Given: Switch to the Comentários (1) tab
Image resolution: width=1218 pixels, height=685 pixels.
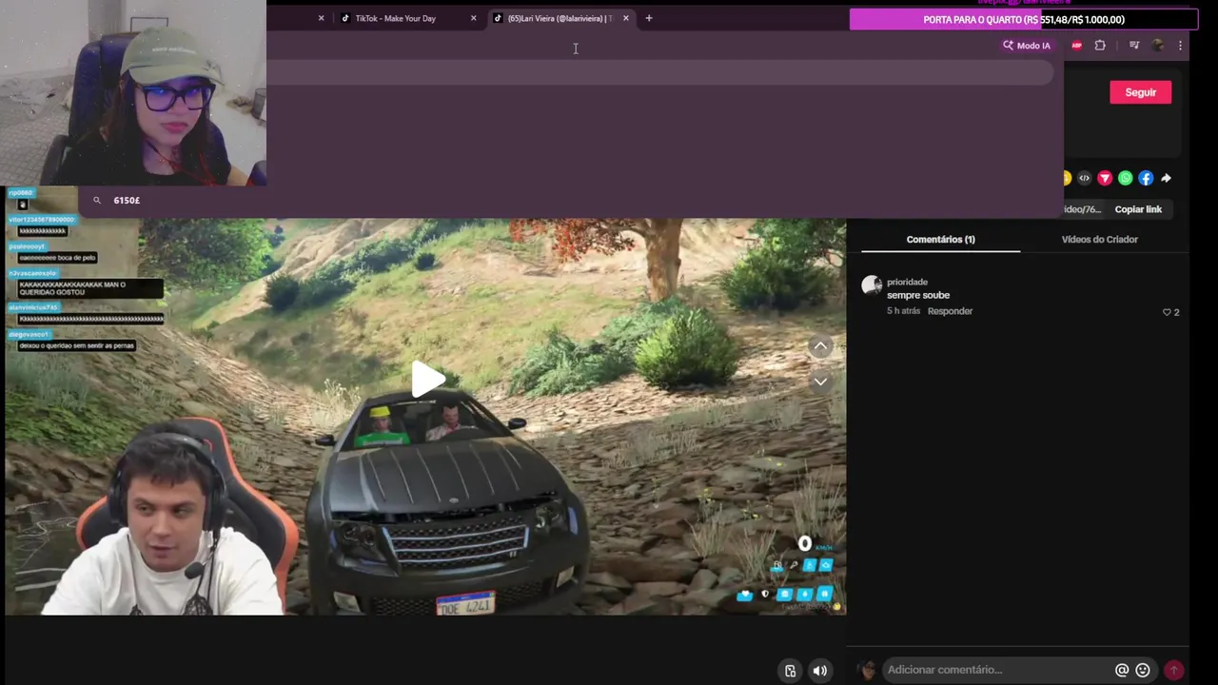Looking at the screenshot, I should pyautogui.click(x=940, y=240).
